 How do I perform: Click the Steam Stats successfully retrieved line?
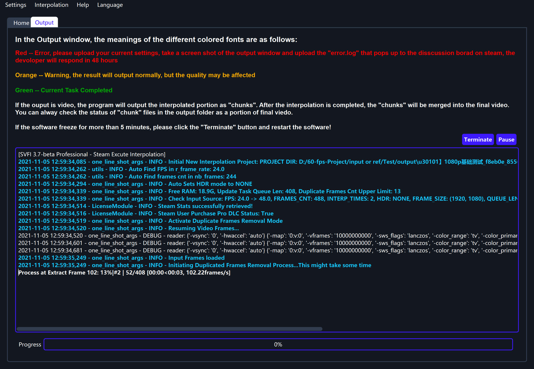[135, 206]
